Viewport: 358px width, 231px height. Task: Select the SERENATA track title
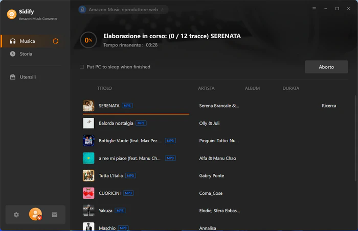(x=109, y=106)
